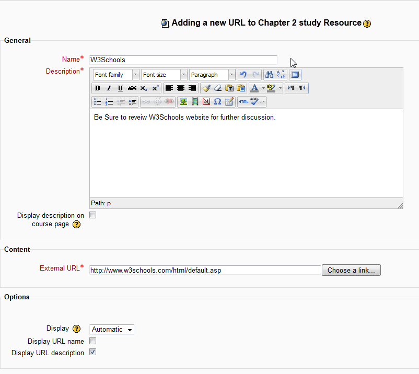Click the remove formatting eraser icon
Viewport: 419px width, 374px height.
218,88
